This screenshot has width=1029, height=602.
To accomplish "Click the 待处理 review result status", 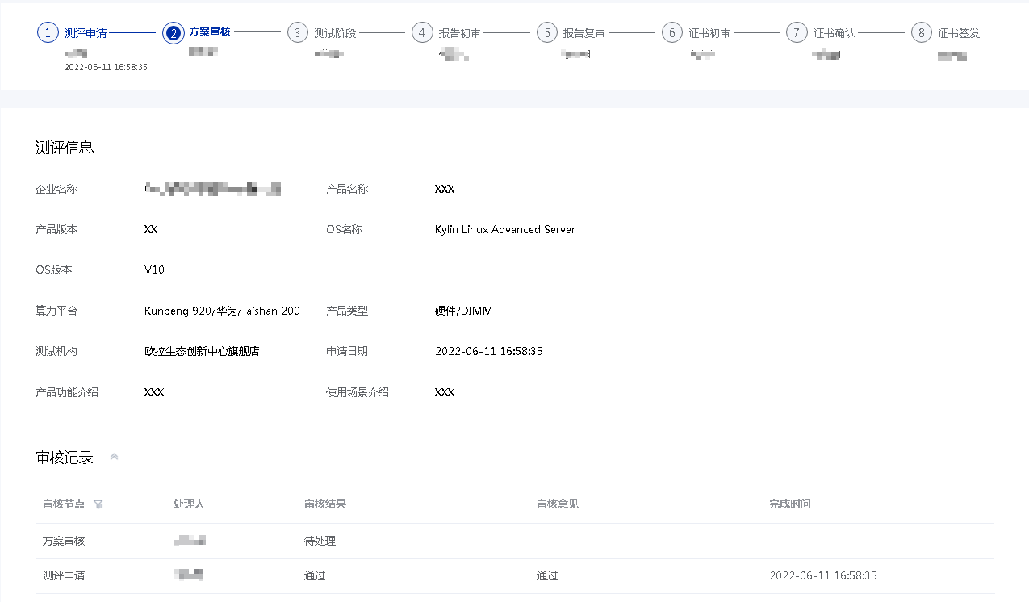I will coord(320,541).
